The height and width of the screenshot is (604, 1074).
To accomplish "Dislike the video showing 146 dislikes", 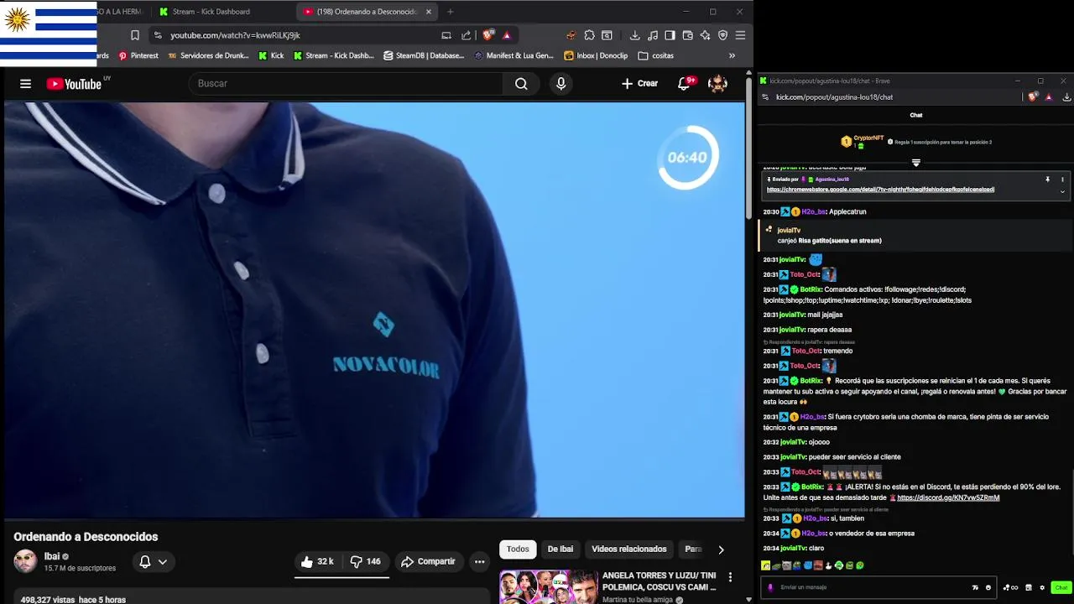I will click(x=365, y=562).
